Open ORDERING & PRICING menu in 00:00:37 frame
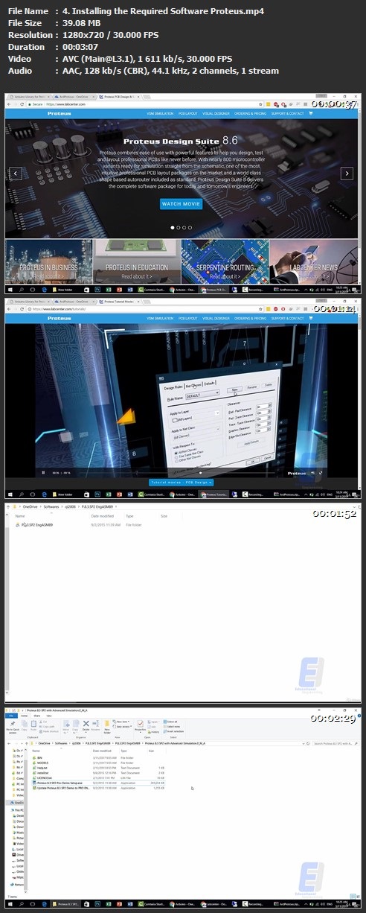Viewport: 366px width, 913px height. (250, 114)
